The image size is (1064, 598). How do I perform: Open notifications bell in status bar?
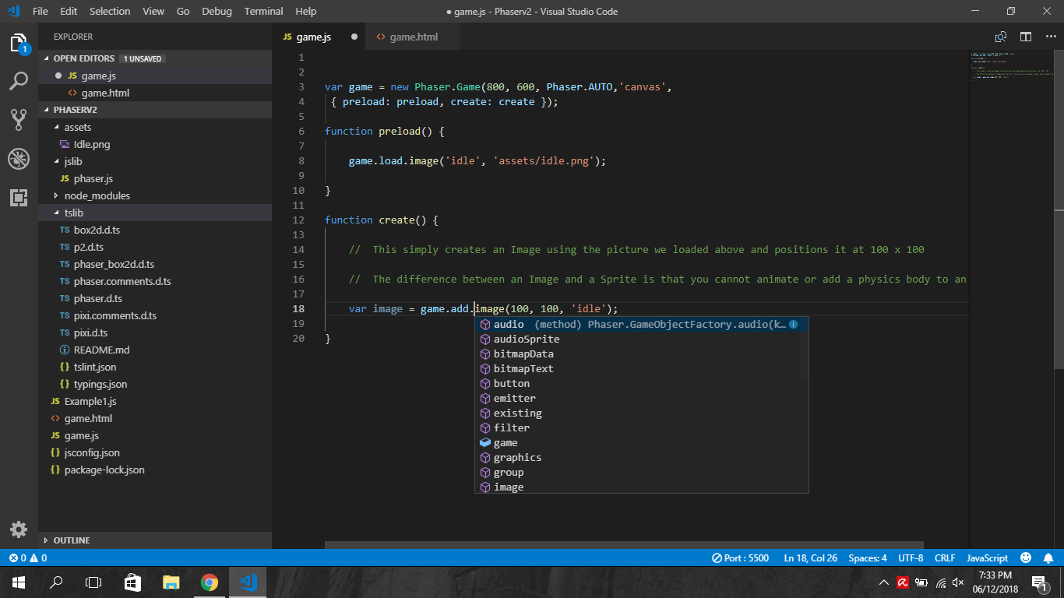coord(1048,558)
